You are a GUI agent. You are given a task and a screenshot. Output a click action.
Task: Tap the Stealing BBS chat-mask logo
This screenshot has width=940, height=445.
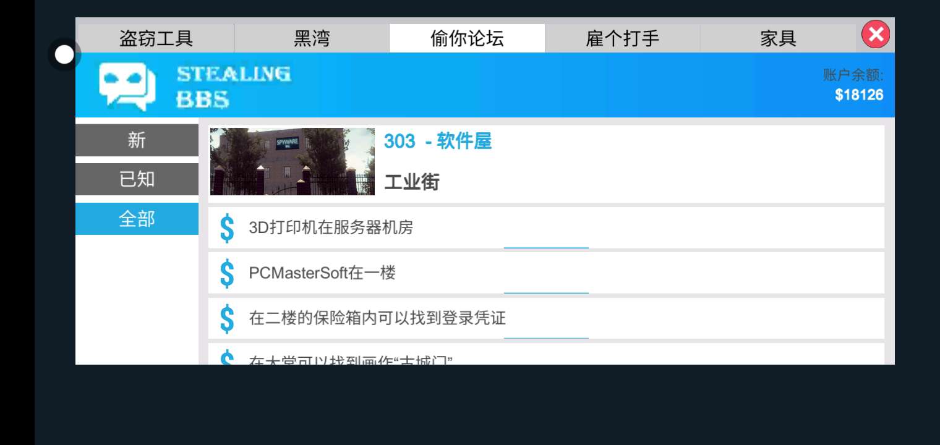point(127,86)
